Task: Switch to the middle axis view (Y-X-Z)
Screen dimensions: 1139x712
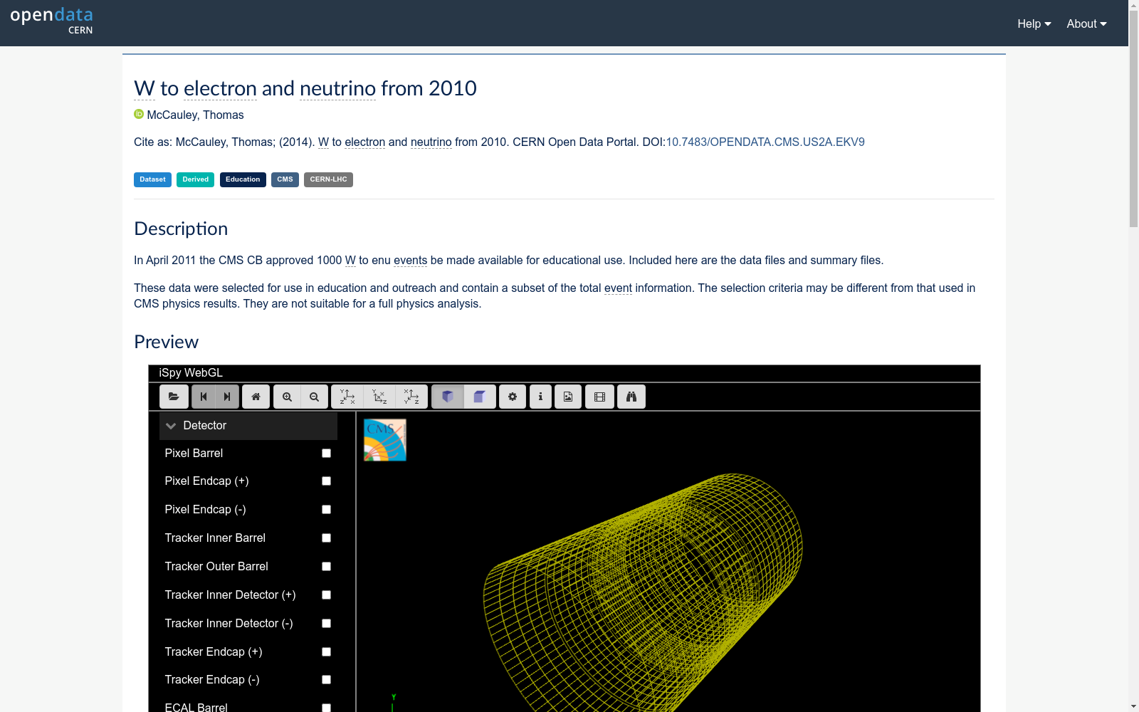Action: [x=379, y=397]
